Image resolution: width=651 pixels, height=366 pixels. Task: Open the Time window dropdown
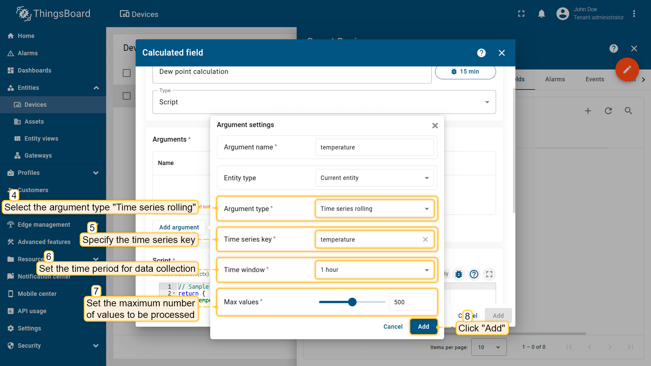click(374, 270)
